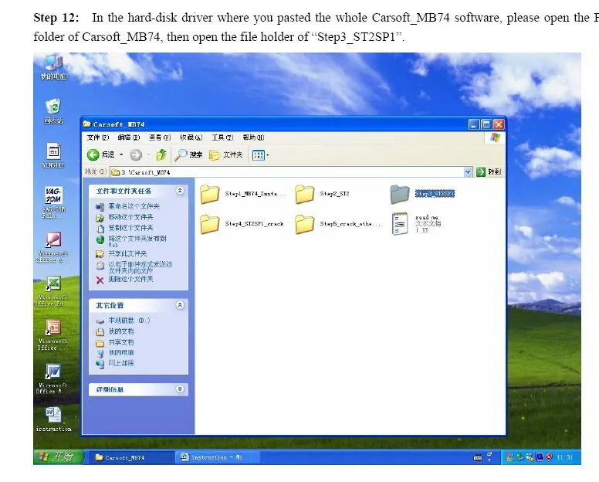This screenshot has height=482, width=599.
Task: Switch to instruction taskbar button
Action: click(x=218, y=457)
